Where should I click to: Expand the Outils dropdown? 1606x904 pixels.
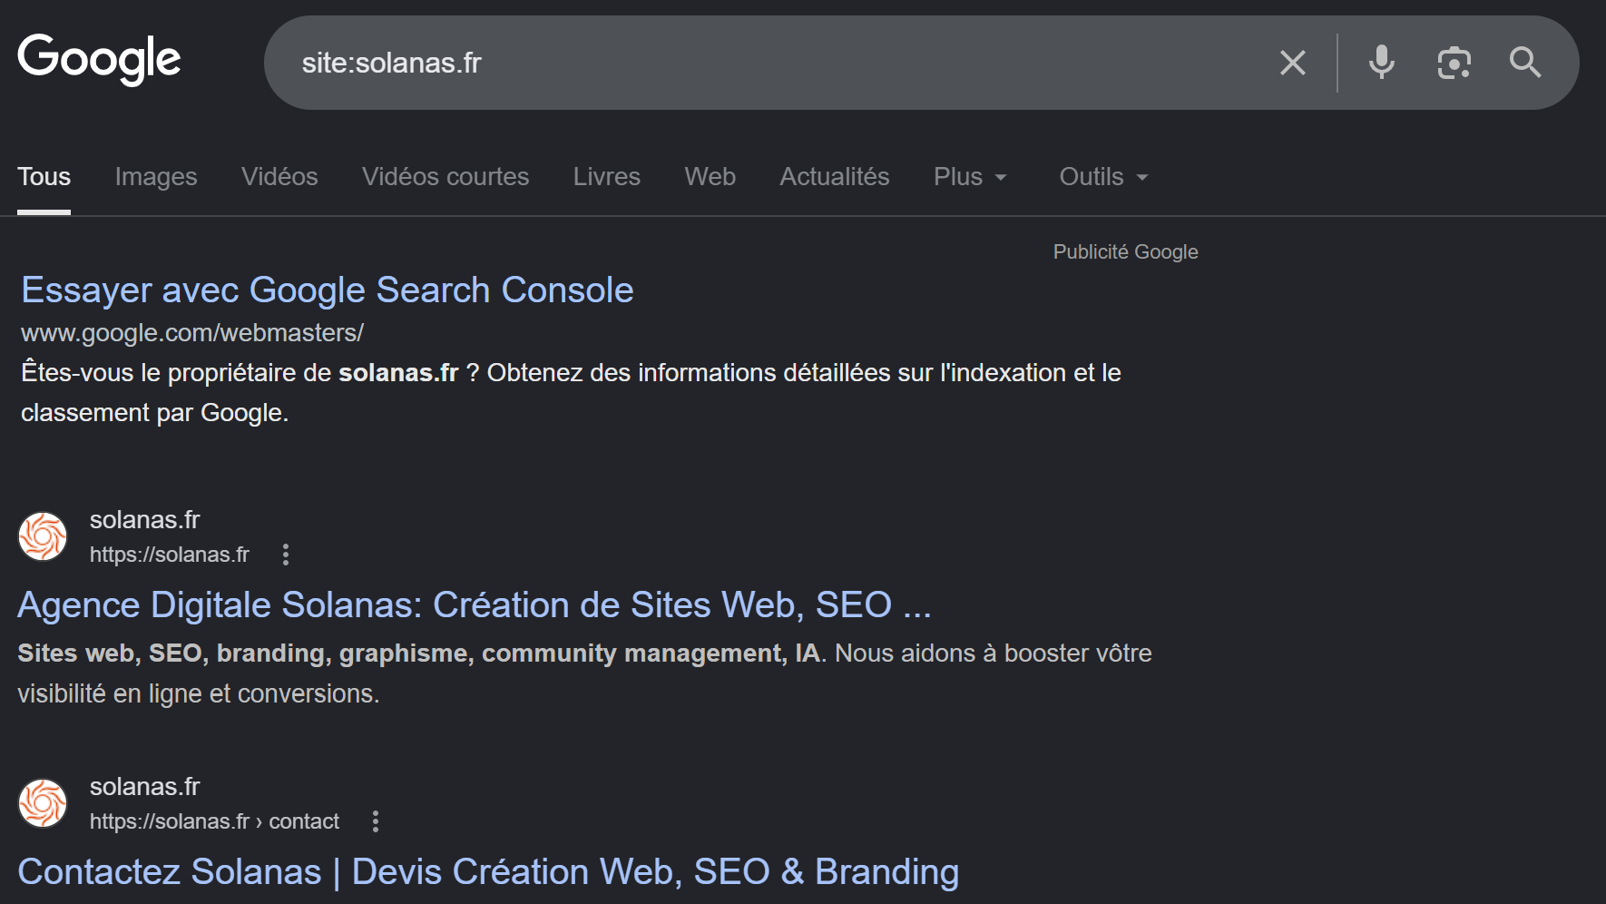pos(1103,176)
